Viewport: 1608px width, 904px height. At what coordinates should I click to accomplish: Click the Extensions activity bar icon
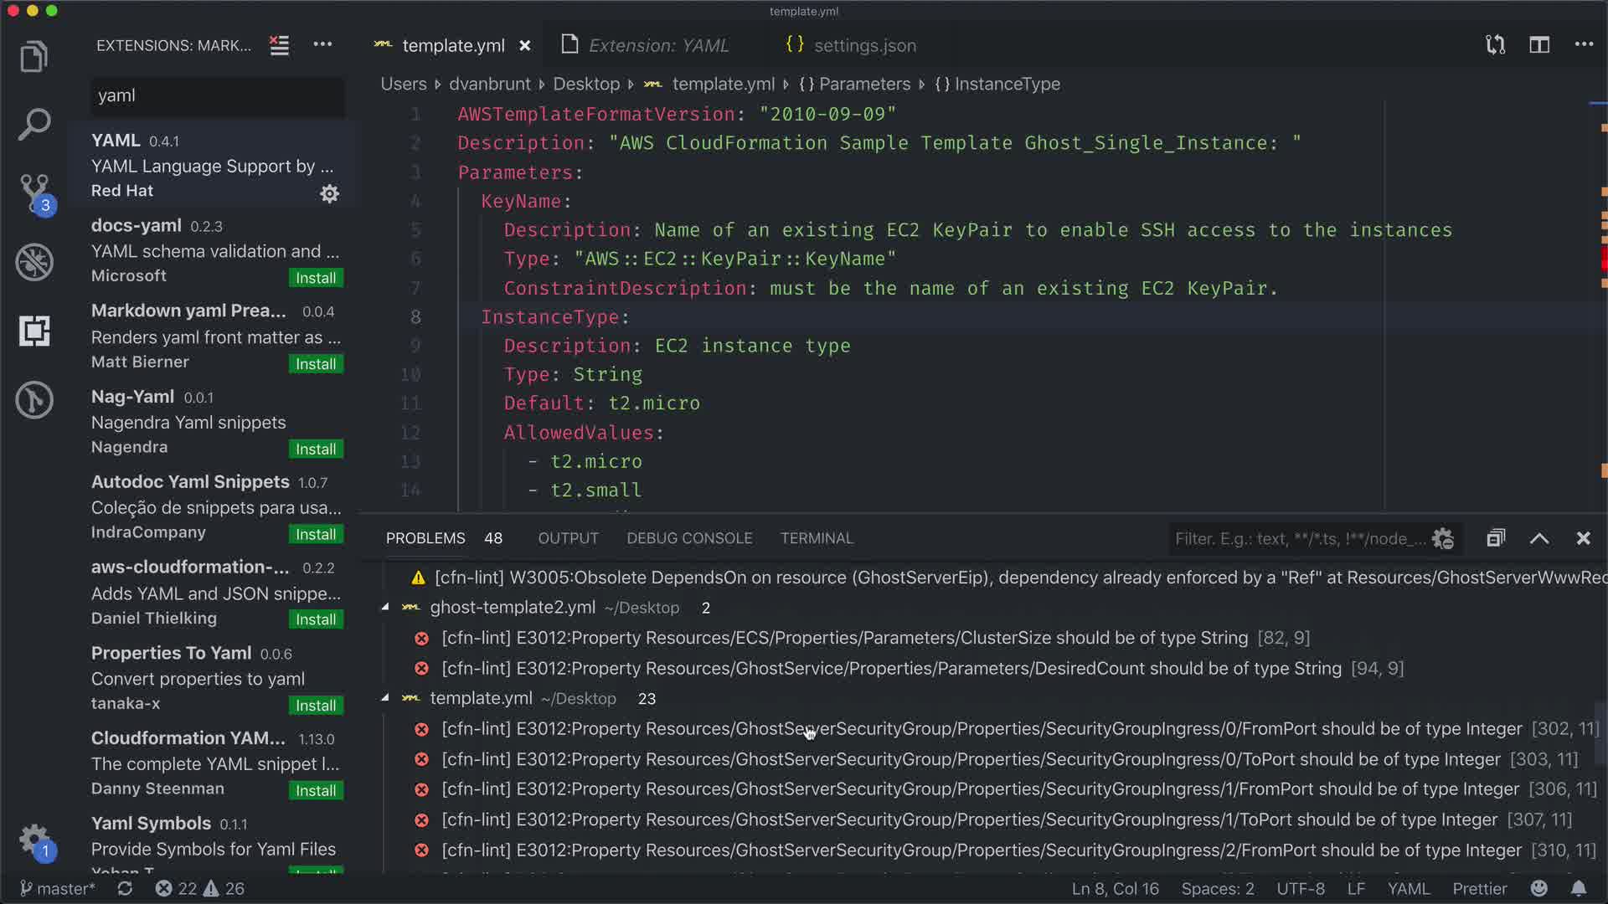(x=33, y=331)
